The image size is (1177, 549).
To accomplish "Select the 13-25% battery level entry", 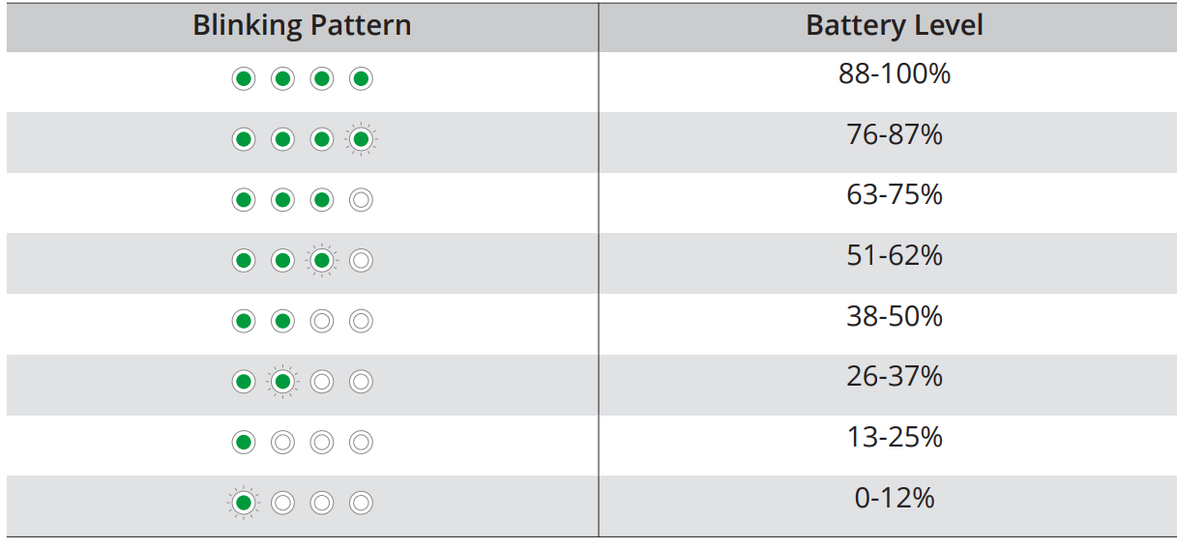I will (894, 438).
